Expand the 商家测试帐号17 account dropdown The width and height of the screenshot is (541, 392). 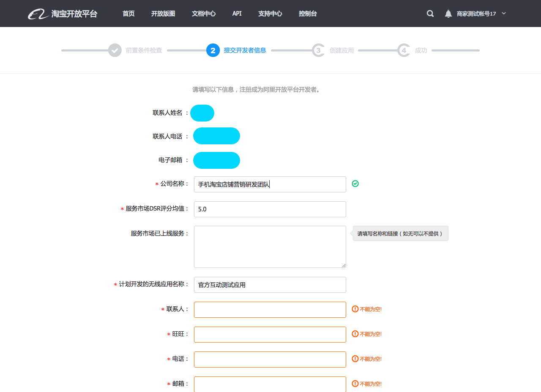tap(479, 14)
